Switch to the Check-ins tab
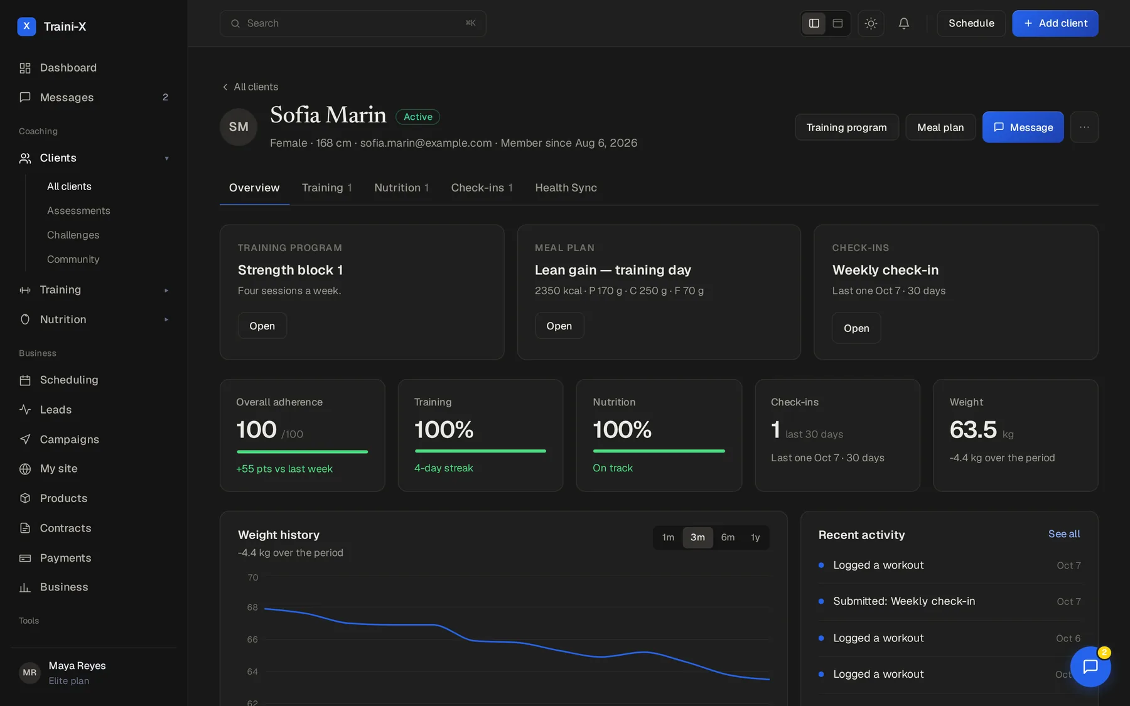The image size is (1130, 706). 482,188
